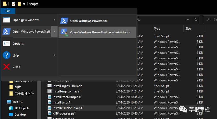Expand the Open new window submenu arrow

(x=55, y=20)
